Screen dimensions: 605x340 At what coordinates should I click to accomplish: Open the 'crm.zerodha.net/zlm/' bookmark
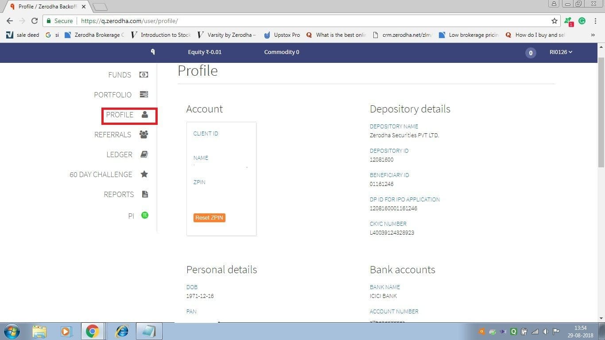coord(403,35)
